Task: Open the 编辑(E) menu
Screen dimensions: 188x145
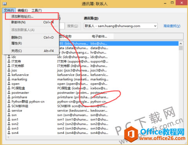Action: 23,11
